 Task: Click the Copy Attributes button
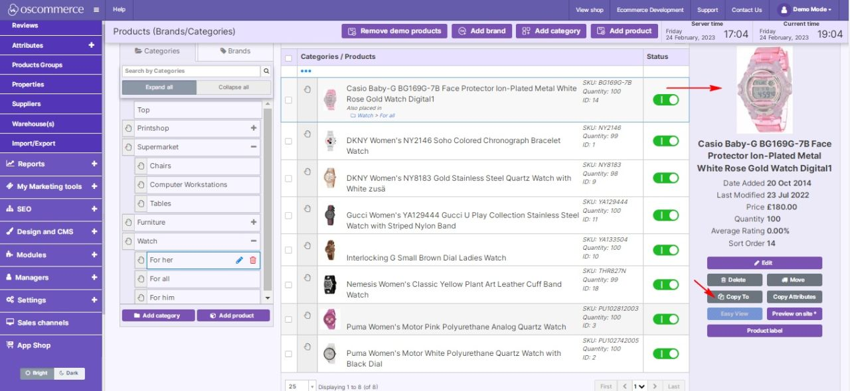tap(794, 297)
